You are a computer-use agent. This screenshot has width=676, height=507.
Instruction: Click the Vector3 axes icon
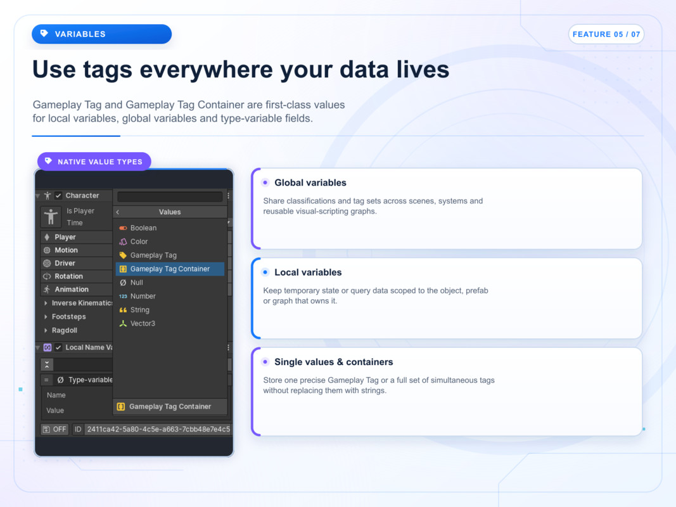coord(123,323)
